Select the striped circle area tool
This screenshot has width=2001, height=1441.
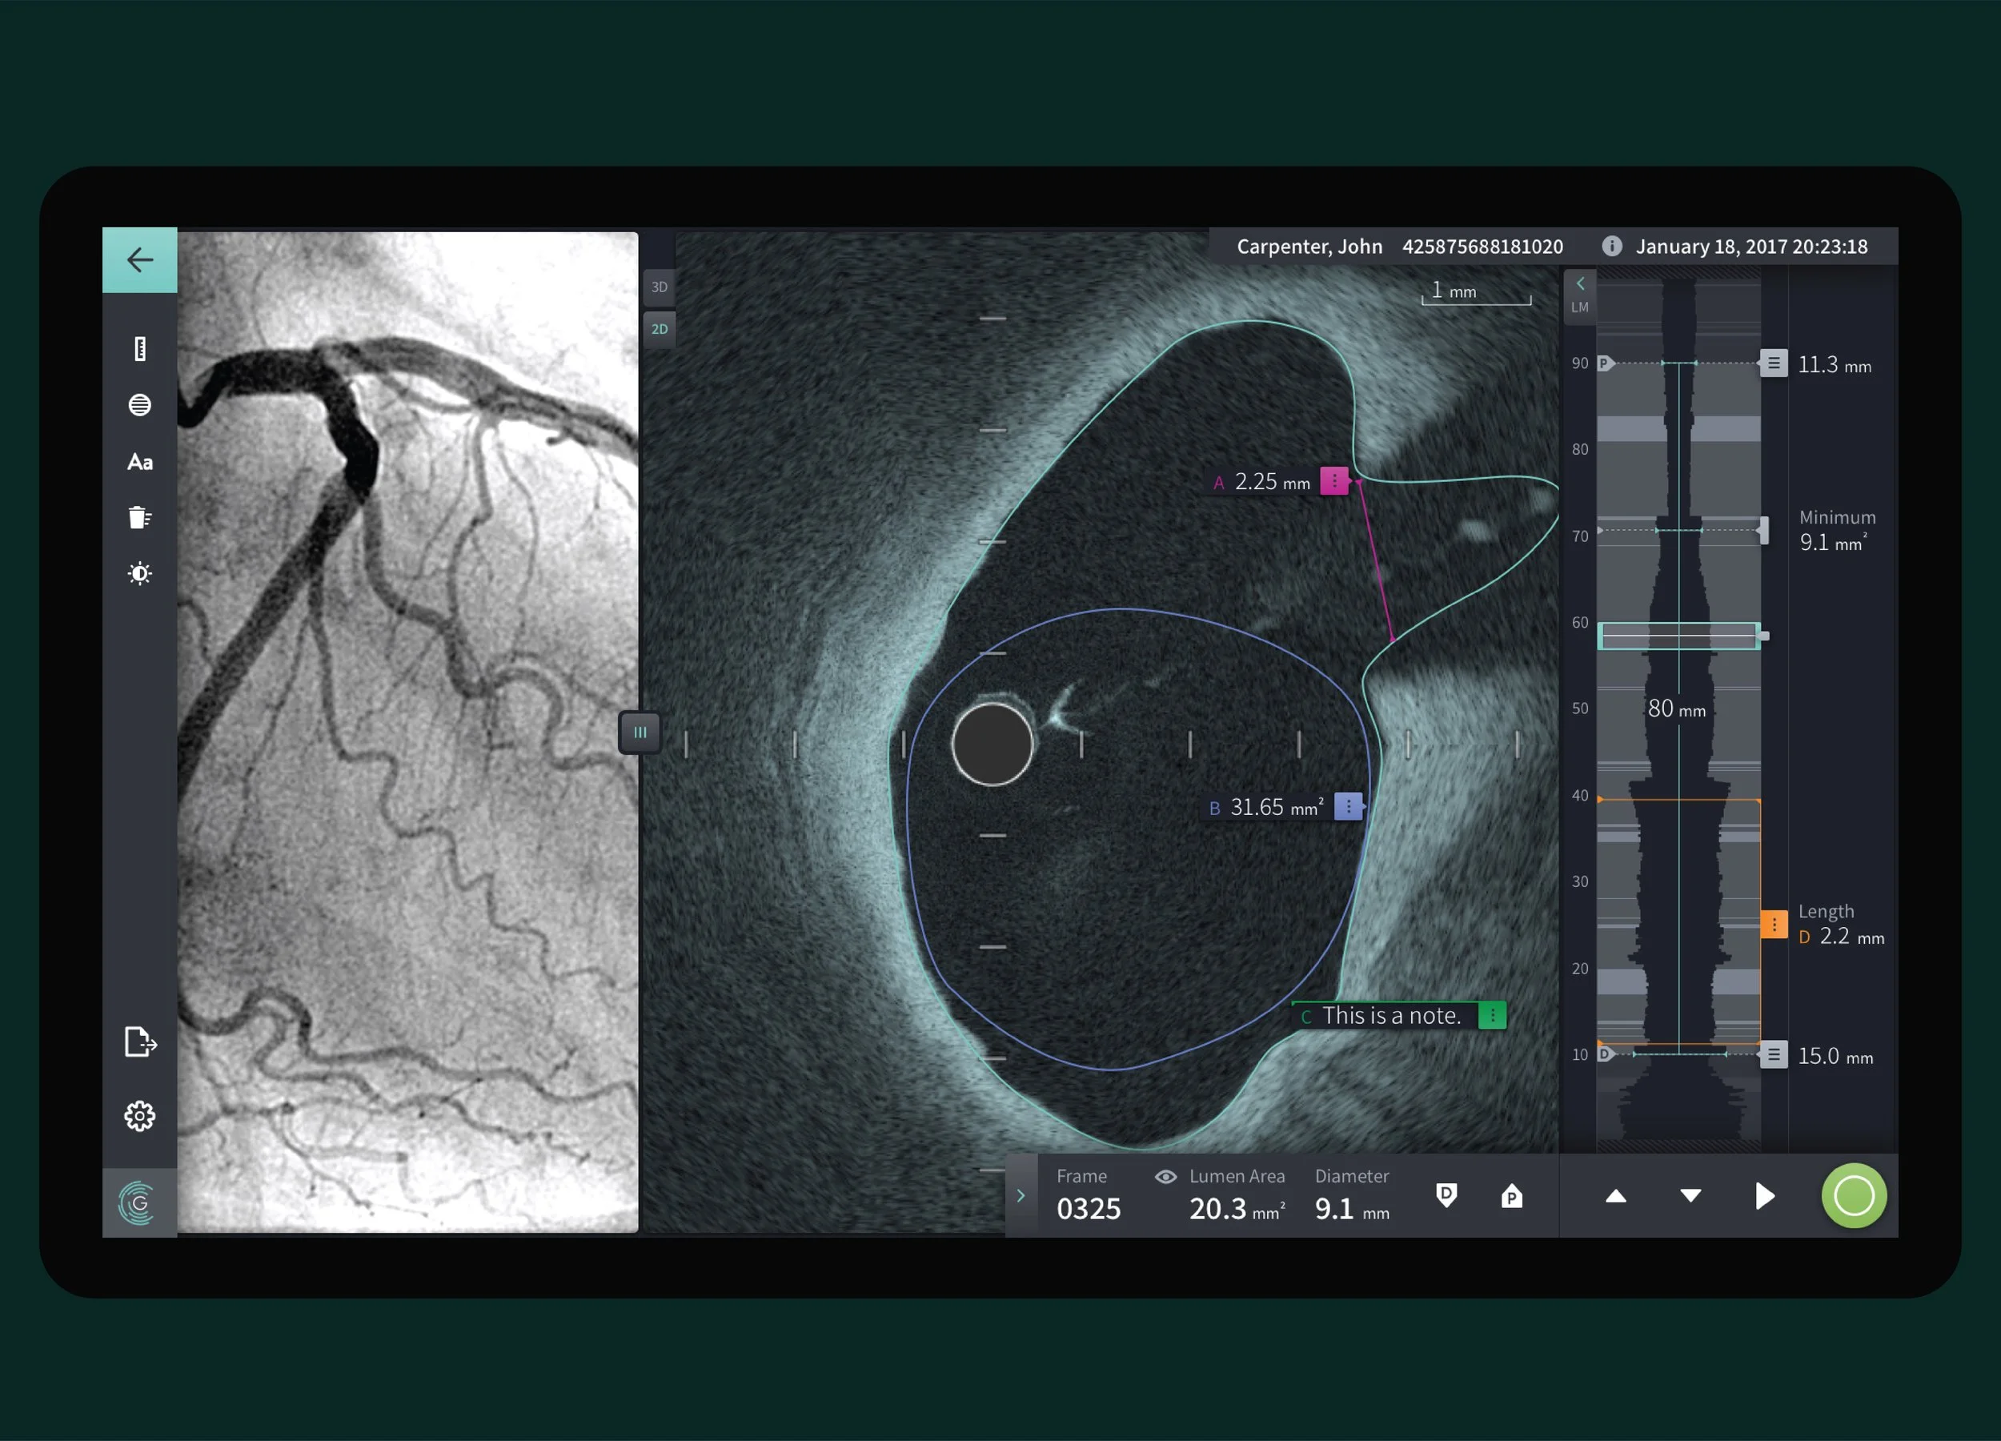tap(139, 405)
